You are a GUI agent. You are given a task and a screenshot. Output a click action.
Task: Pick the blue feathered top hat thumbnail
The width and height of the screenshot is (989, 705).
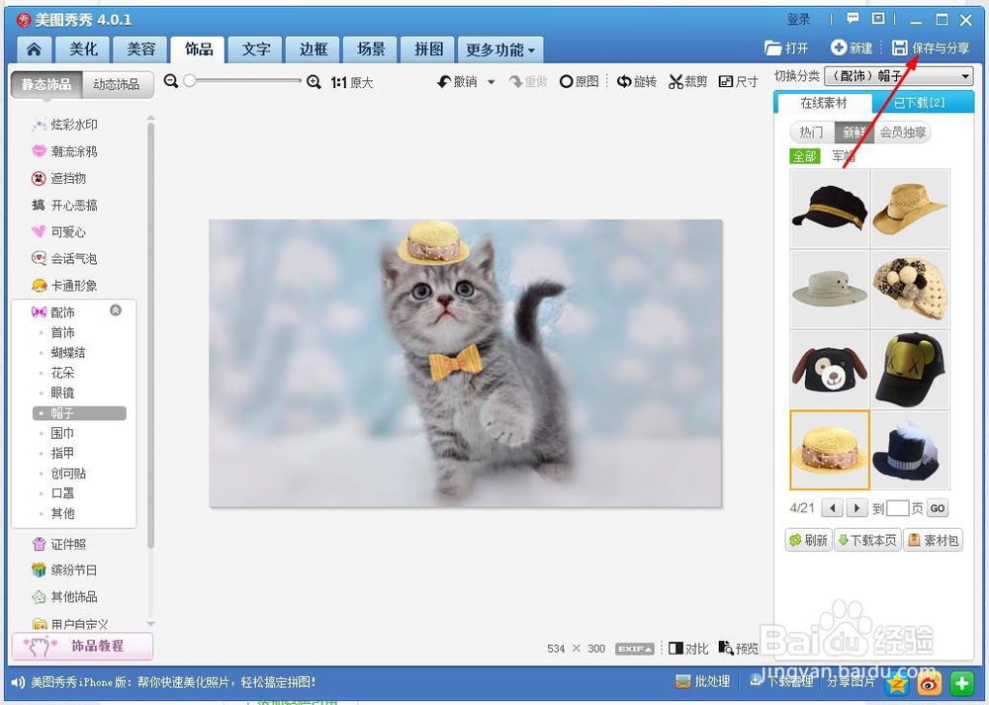pos(910,450)
